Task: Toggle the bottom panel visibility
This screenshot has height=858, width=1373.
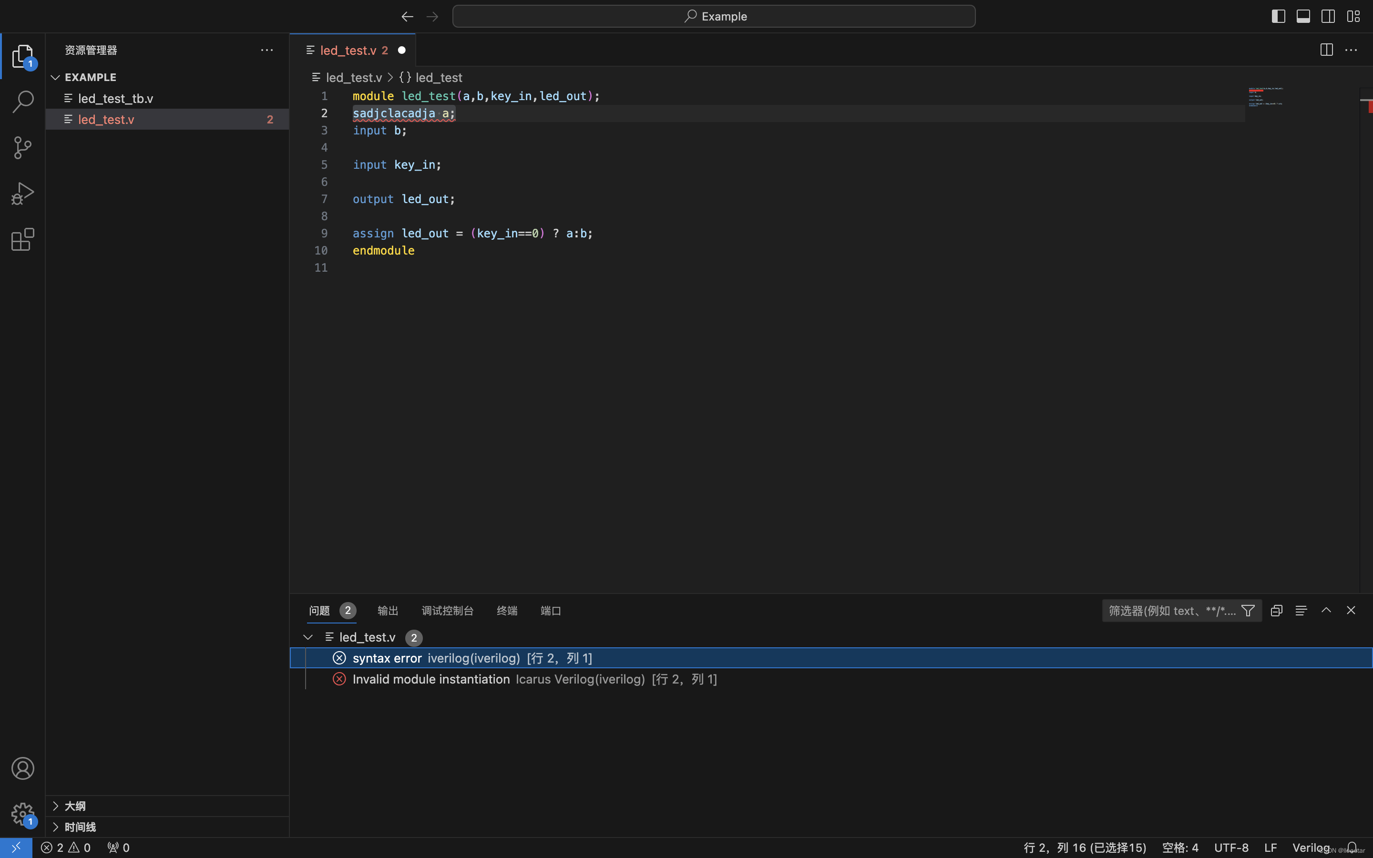Action: tap(1303, 17)
